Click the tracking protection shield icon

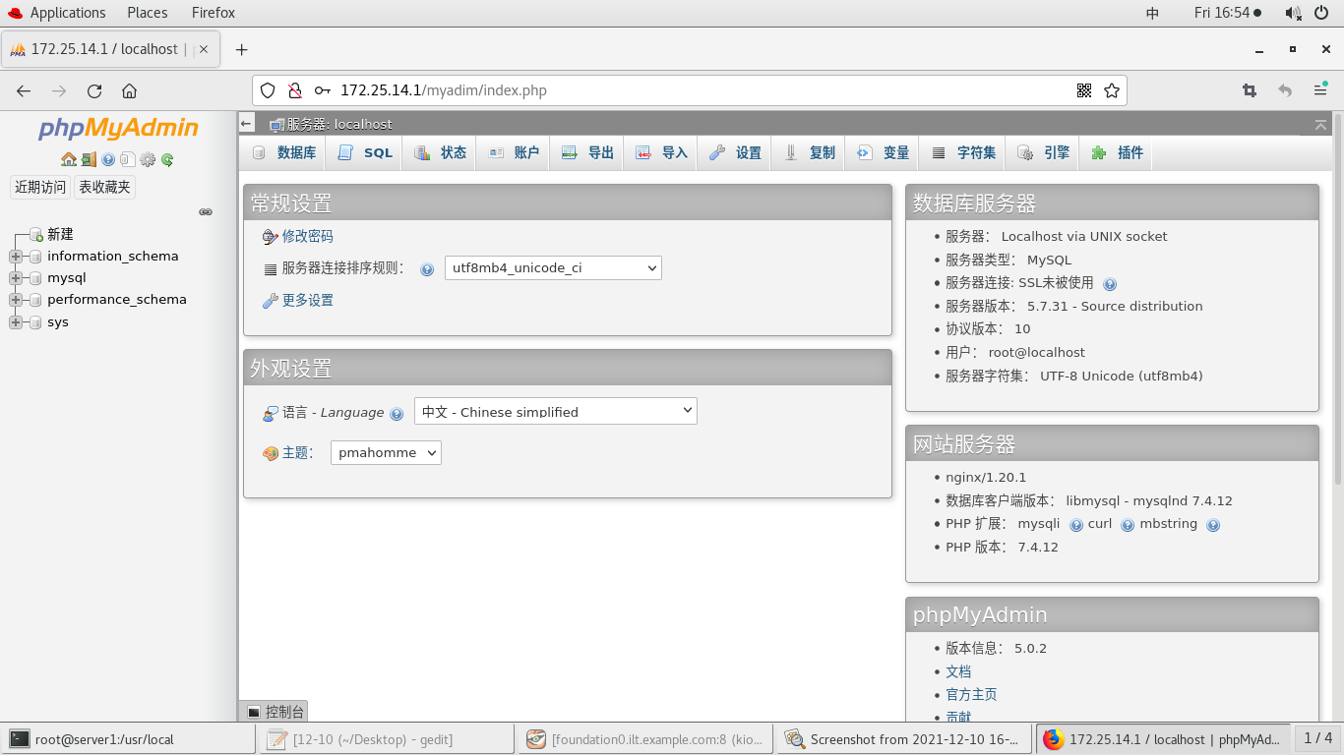coord(268,90)
